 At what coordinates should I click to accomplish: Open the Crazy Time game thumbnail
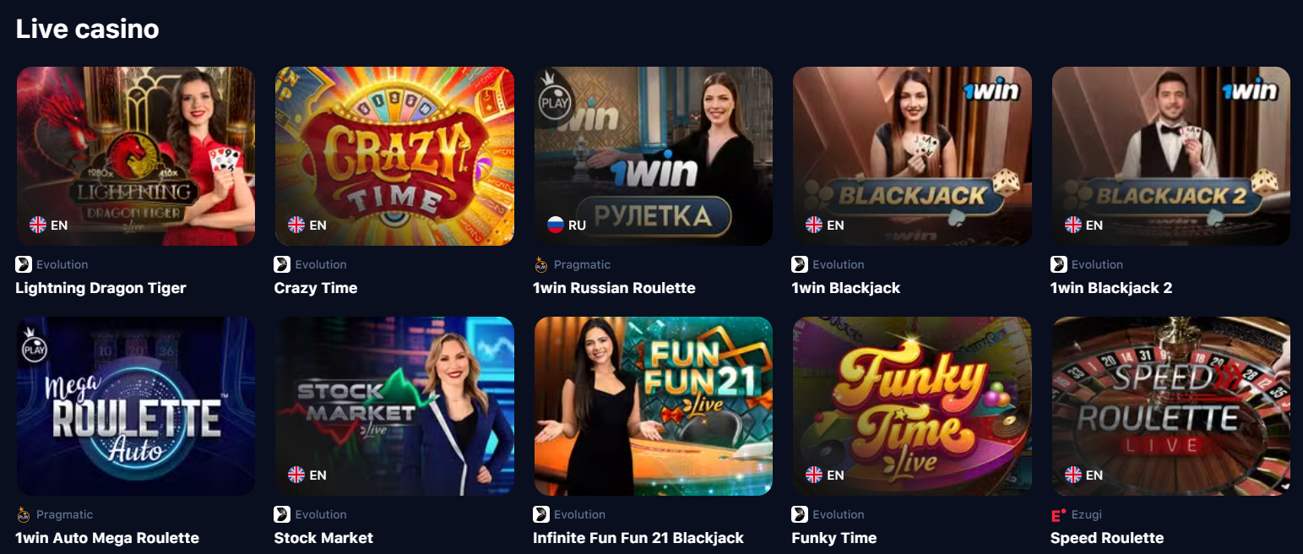pos(394,156)
